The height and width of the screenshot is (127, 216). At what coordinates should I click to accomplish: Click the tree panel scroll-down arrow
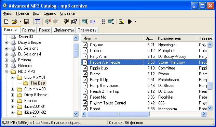point(76,114)
